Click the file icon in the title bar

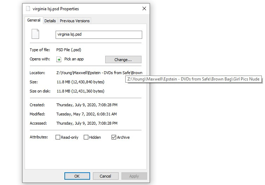point(28,8)
